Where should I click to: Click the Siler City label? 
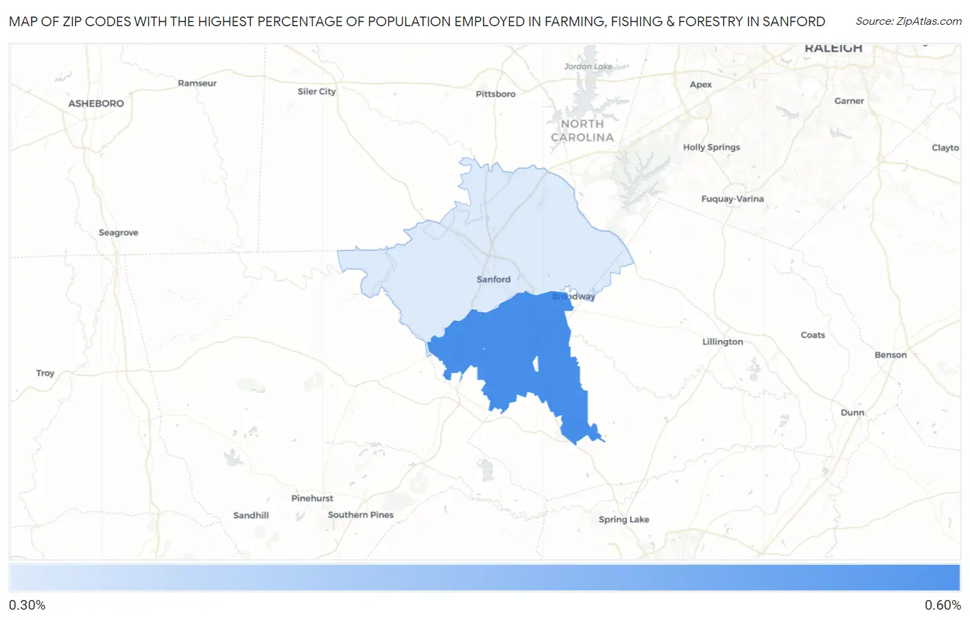pos(317,92)
